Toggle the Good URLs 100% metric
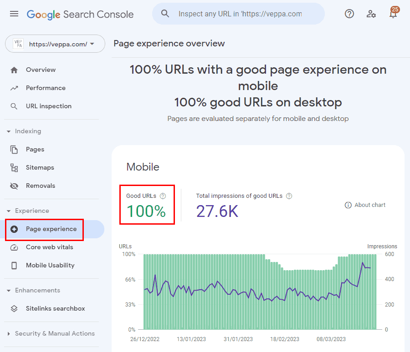 147,205
